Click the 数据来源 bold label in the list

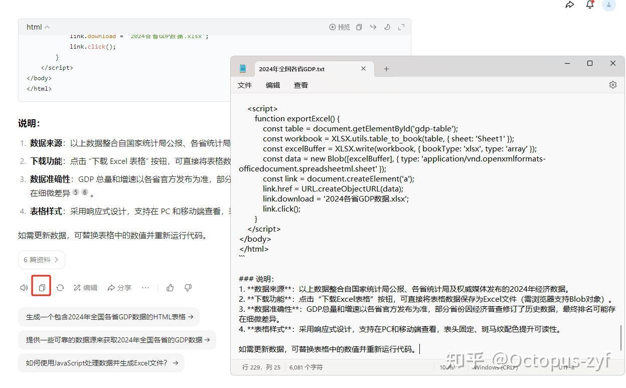(46, 143)
